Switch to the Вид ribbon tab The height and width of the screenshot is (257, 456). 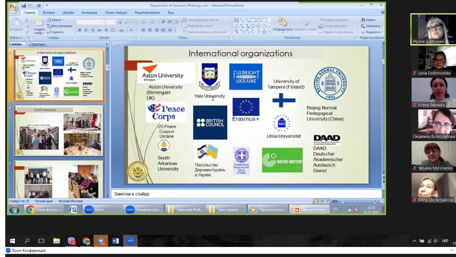pyautogui.click(x=171, y=12)
